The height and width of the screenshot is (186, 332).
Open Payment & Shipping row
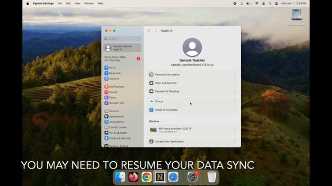(x=192, y=91)
